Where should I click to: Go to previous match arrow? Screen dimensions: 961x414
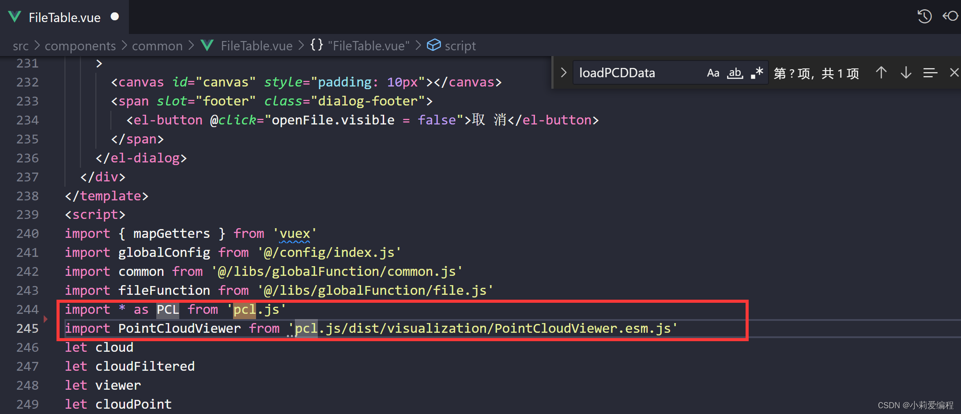[x=881, y=72]
